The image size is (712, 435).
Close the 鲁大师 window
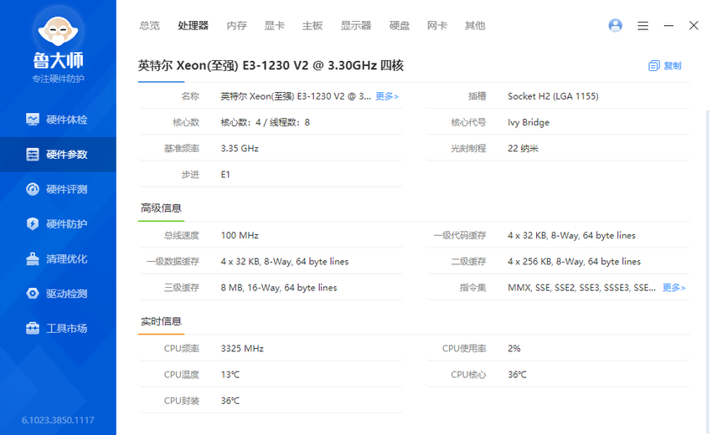[694, 25]
